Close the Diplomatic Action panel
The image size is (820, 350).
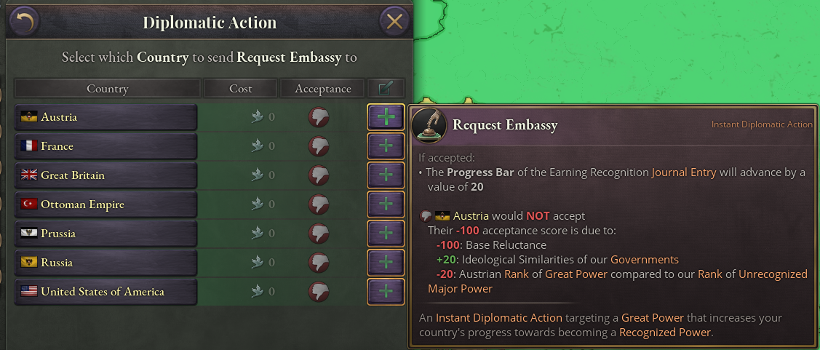394,22
